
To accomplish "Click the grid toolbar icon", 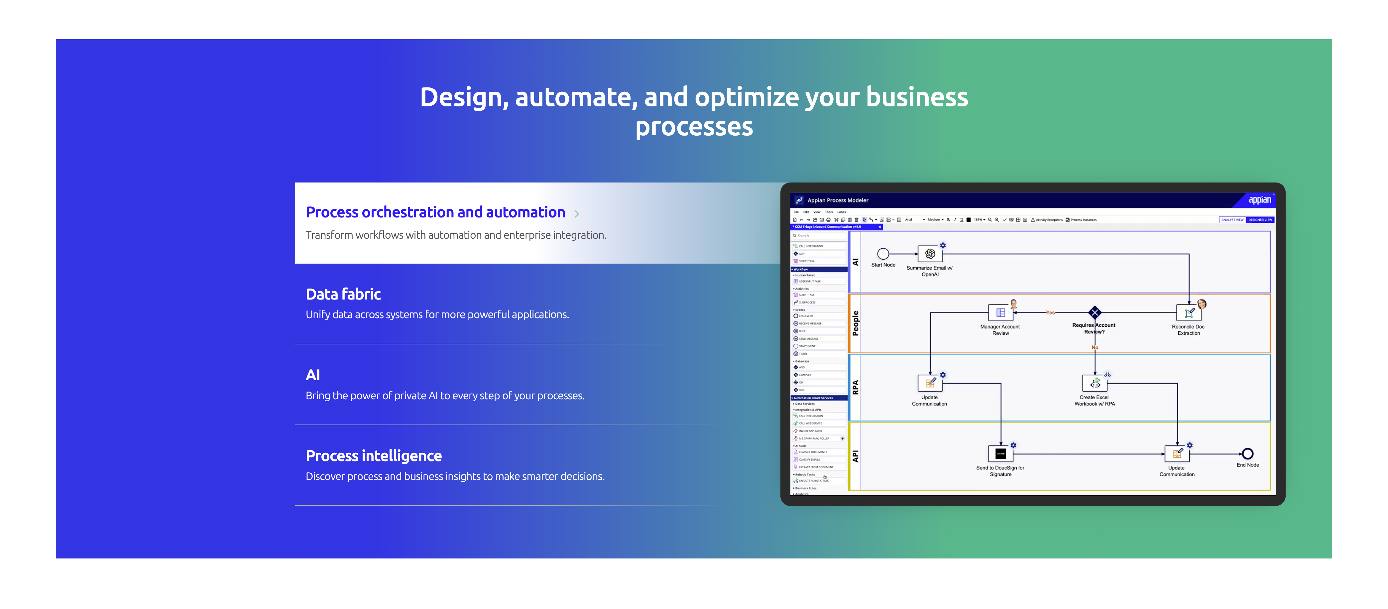I will pyautogui.click(x=1018, y=220).
